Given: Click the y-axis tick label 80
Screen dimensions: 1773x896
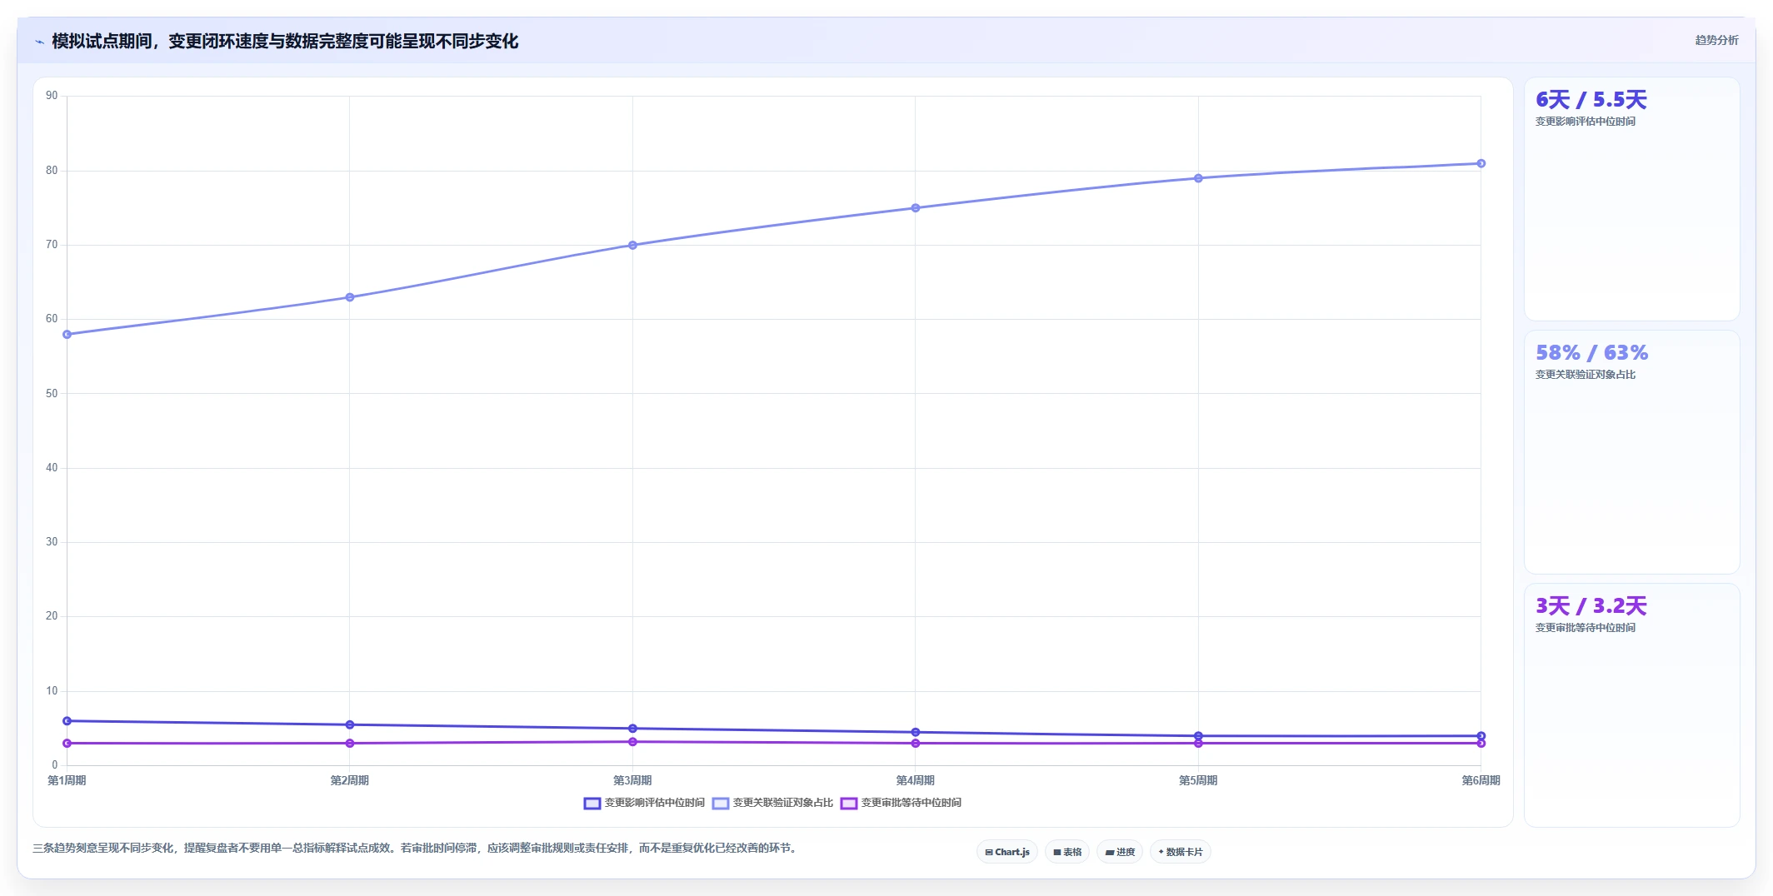Looking at the screenshot, I should coord(52,171).
